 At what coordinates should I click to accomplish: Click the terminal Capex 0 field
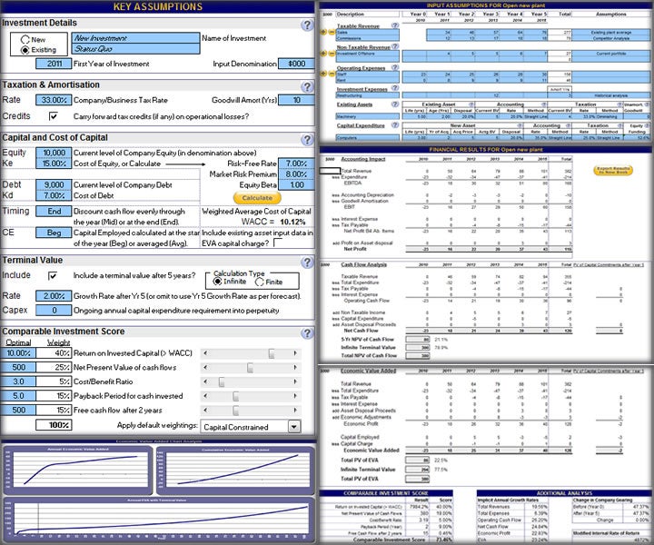pyautogui.click(x=54, y=311)
